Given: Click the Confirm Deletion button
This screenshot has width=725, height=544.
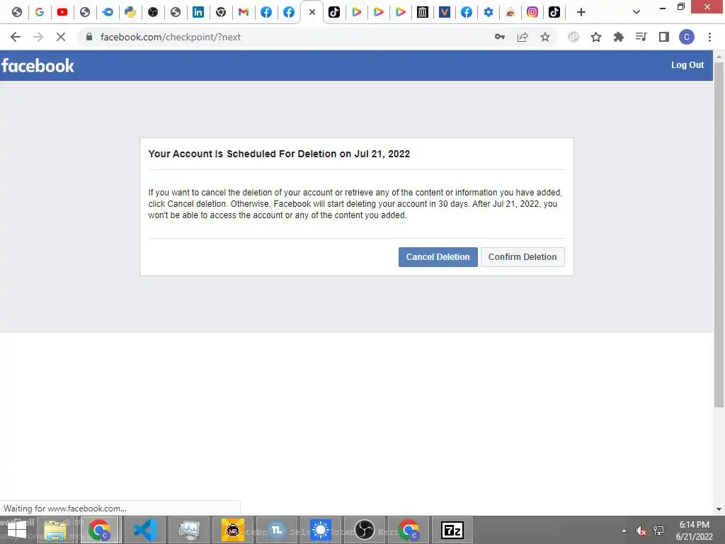Looking at the screenshot, I should 523,256.
